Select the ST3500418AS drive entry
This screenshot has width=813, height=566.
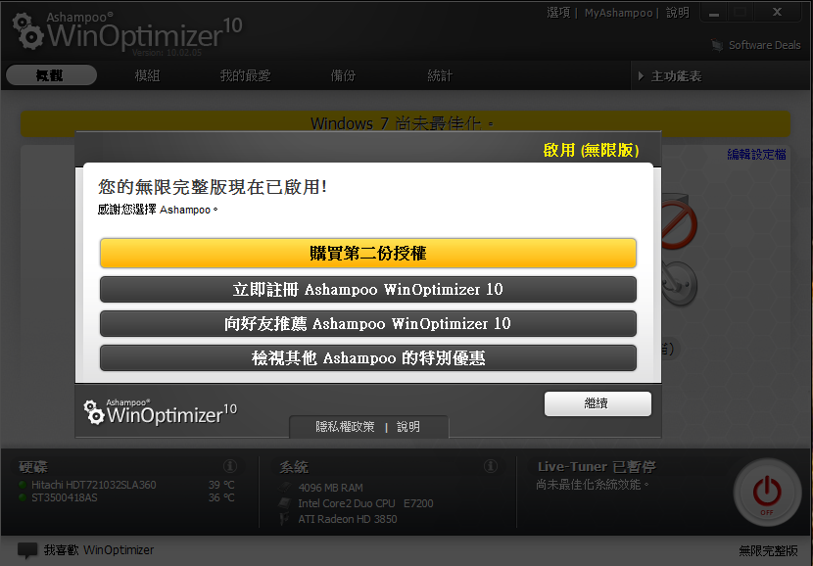click(x=65, y=497)
